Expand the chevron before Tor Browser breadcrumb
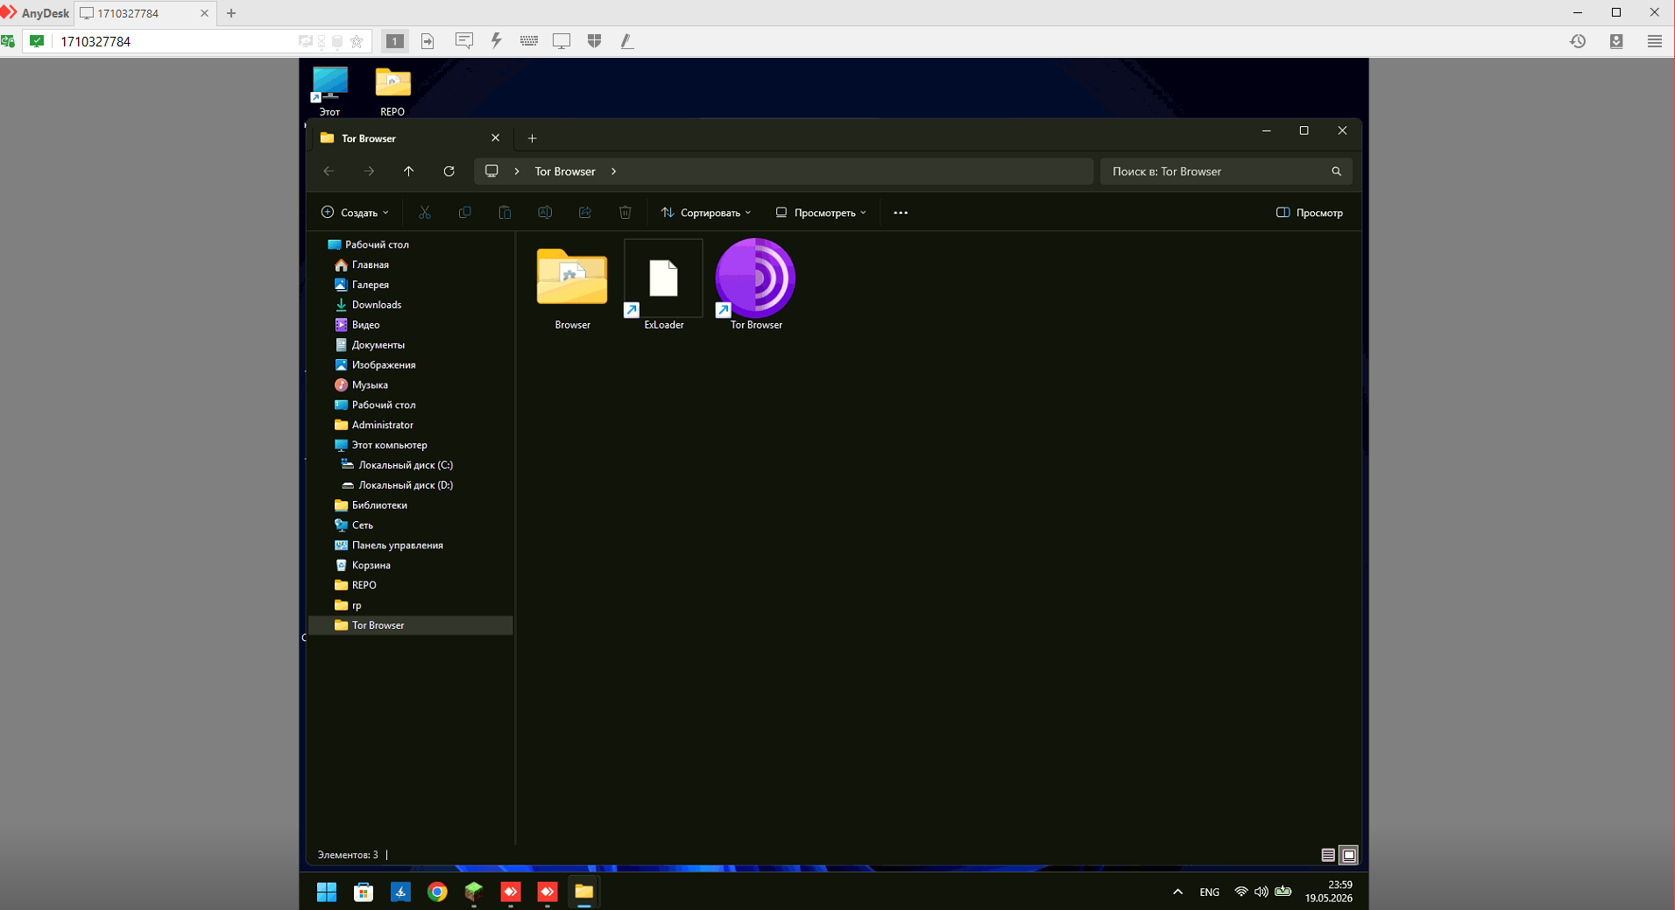This screenshot has height=910, width=1675. point(517,172)
